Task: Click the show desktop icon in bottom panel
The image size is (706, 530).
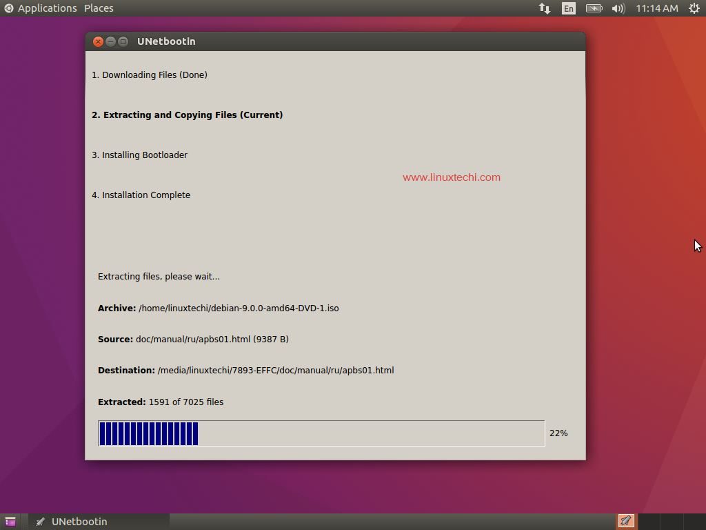Action: click(x=10, y=522)
